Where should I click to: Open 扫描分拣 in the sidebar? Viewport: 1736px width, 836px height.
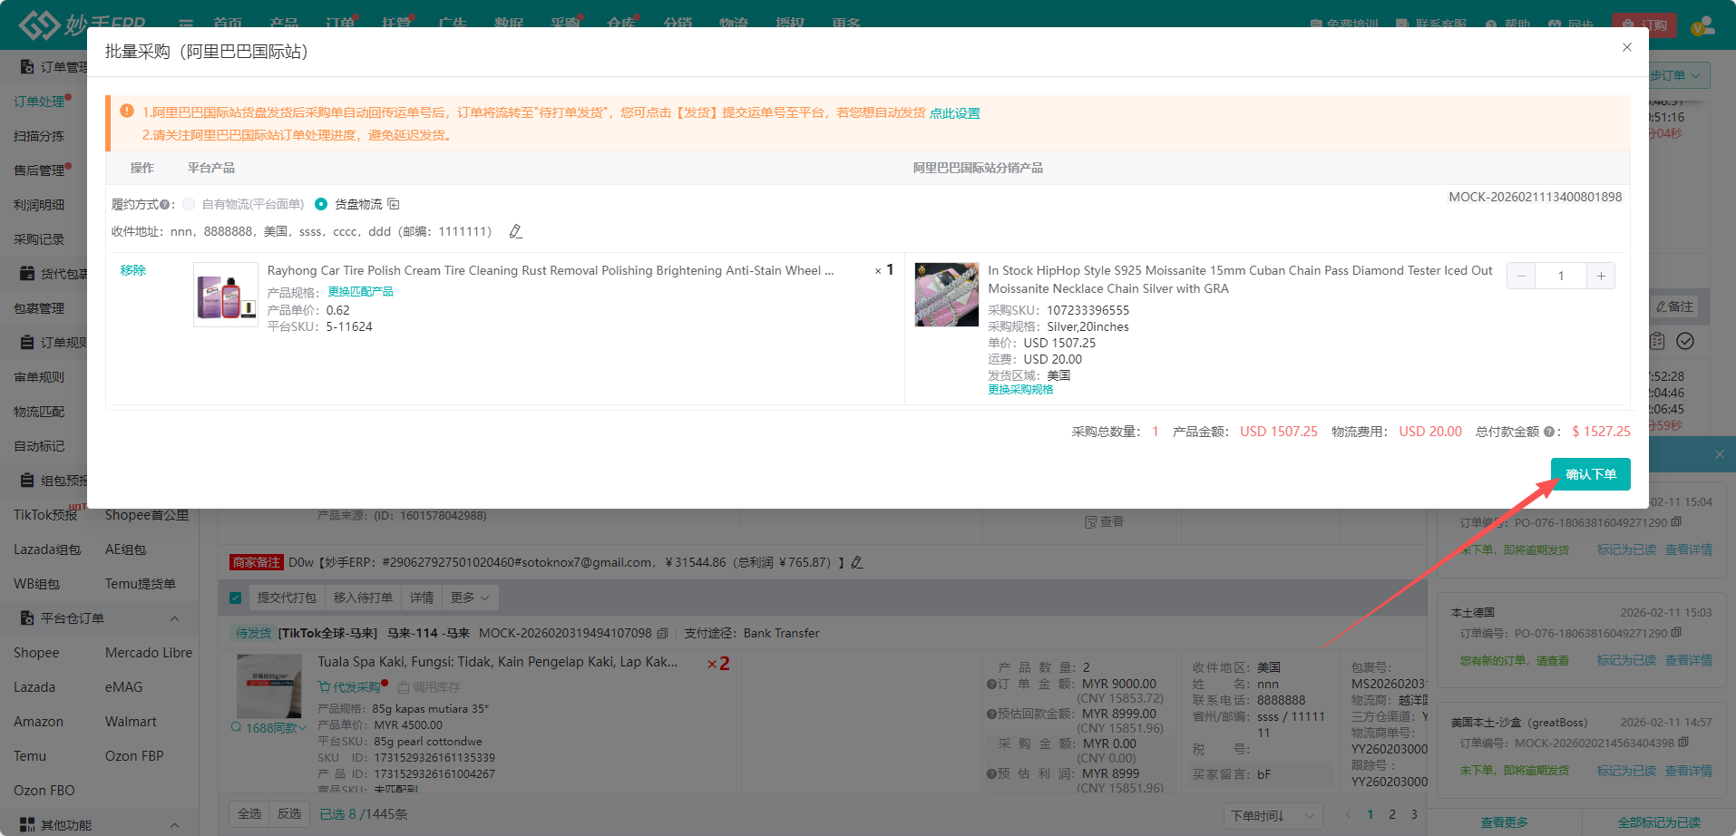[39, 136]
